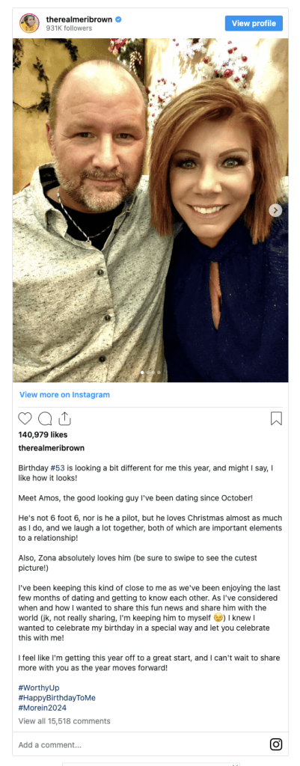Select the carousel pagination dots
Image resolution: width=300 pixels, height=766 pixels.
click(x=150, y=373)
